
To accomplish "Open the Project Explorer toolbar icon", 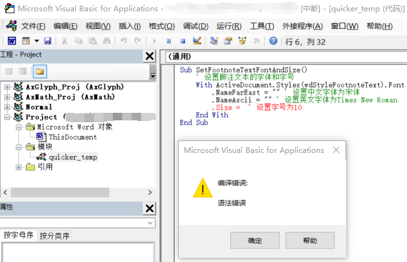I will click(x=214, y=41).
